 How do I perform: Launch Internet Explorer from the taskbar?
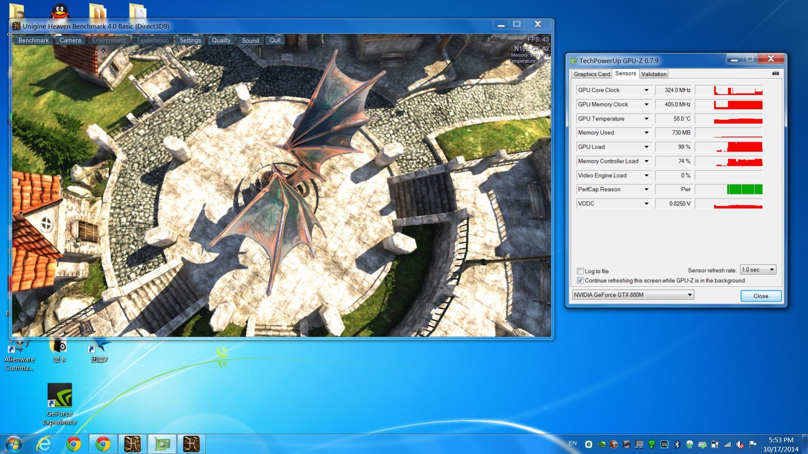click(44, 444)
